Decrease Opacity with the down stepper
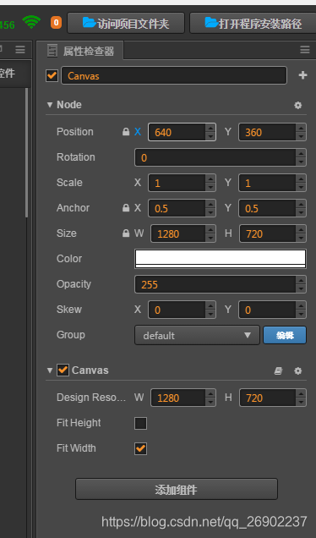The image size is (316, 538). pyautogui.click(x=301, y=288)
